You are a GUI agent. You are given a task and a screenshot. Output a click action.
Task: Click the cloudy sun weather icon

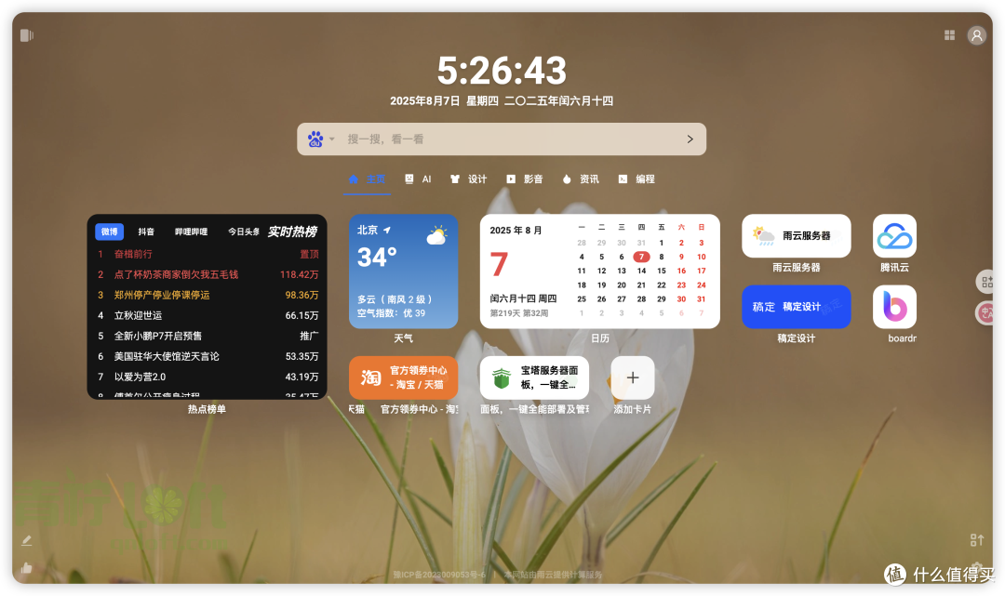(436, 235)
